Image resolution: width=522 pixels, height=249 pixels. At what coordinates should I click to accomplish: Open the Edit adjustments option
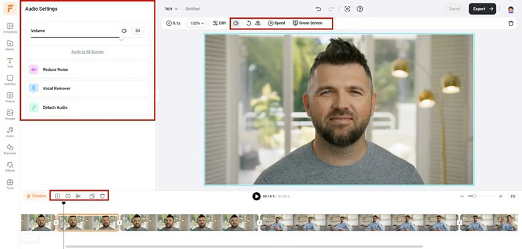tap(220, 23)
